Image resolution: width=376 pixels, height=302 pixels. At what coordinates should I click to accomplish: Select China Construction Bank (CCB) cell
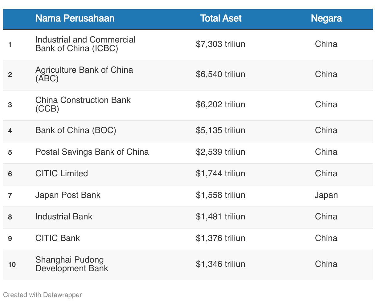click(83, 104)
